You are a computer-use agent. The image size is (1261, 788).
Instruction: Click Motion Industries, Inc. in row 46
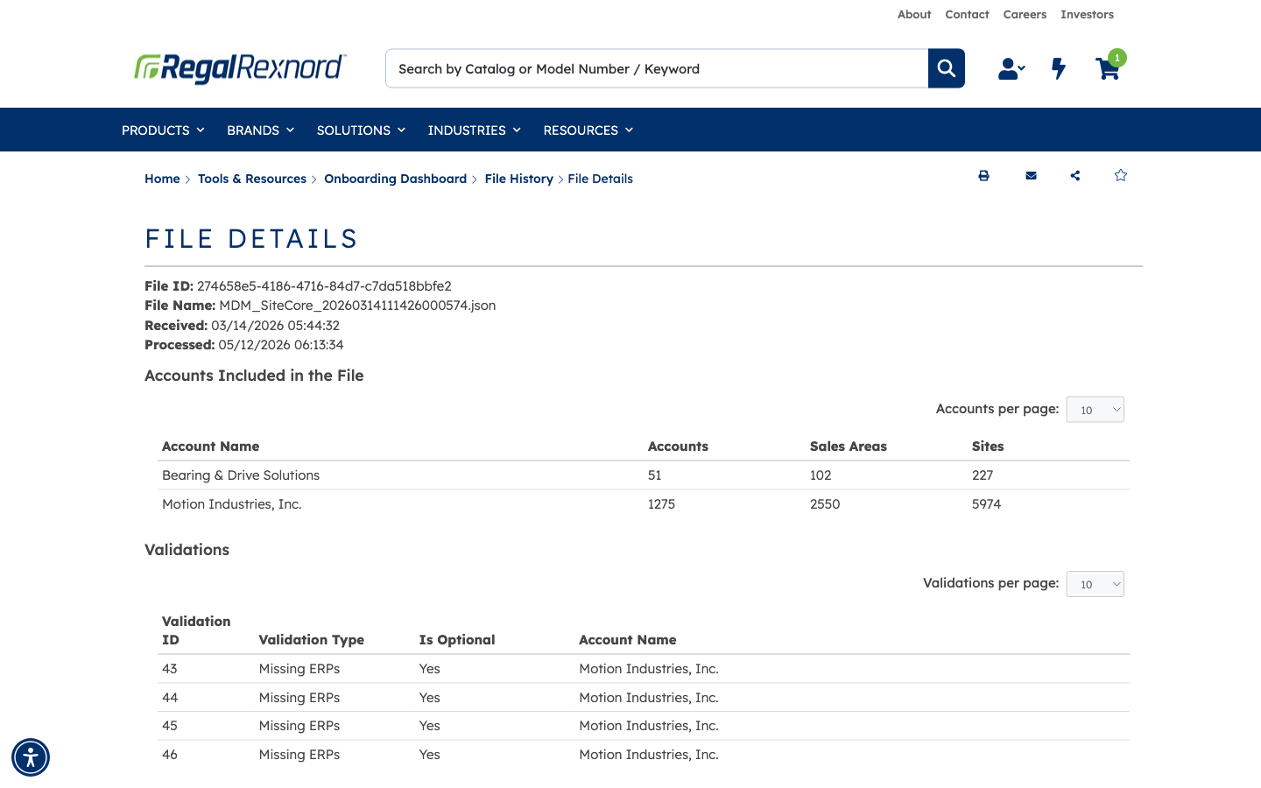649,755
